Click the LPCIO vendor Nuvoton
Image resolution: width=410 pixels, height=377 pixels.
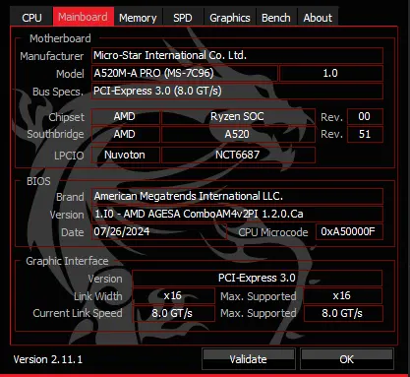point(125,155)
